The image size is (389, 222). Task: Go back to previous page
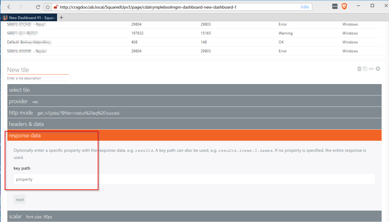click(x=9, y=7)
